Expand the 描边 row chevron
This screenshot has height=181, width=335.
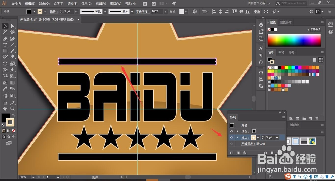[237, 138]
